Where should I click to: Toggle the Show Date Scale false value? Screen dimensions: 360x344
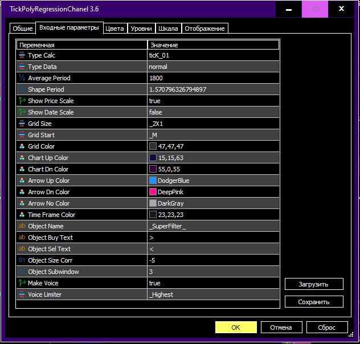(x=213, y=112)
